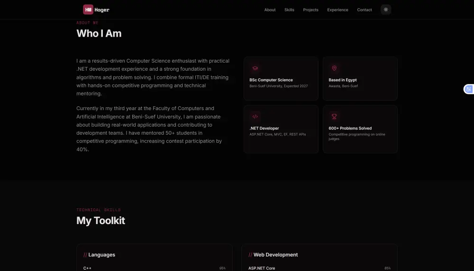474x271 pixels.
Task: Click graduation cap icon in BSc card
Action: tap(255, 68)
